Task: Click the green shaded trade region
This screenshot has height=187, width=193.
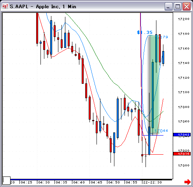Action: pos(154,85)
